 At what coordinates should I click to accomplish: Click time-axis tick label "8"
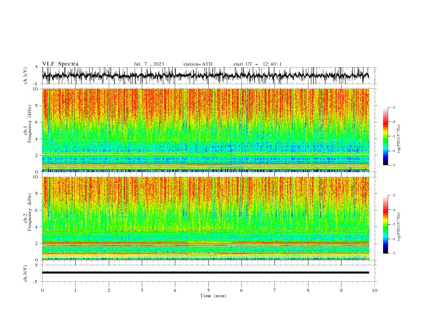click(308, 290)
